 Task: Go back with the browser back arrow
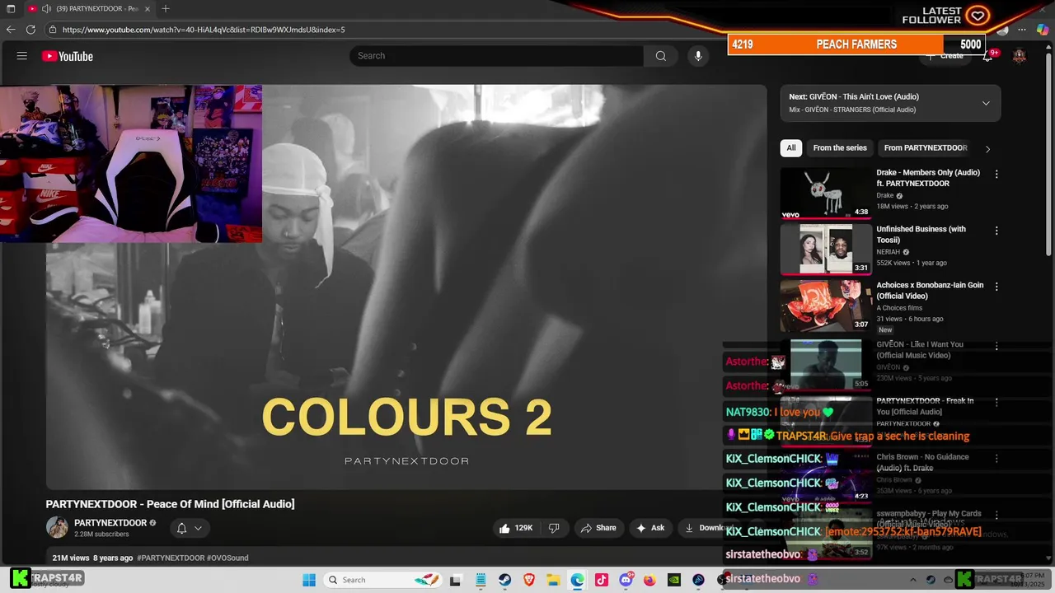tap(11, 30)
